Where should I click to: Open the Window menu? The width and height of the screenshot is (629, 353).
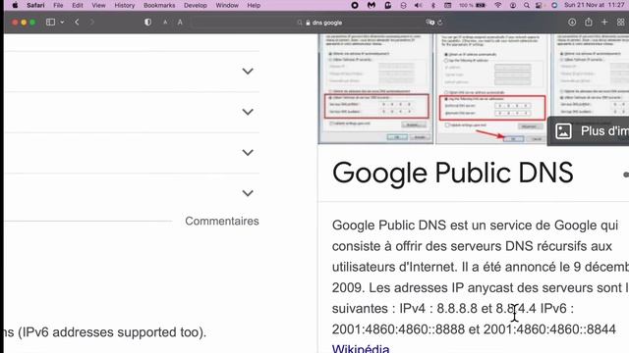pos(227,5)
